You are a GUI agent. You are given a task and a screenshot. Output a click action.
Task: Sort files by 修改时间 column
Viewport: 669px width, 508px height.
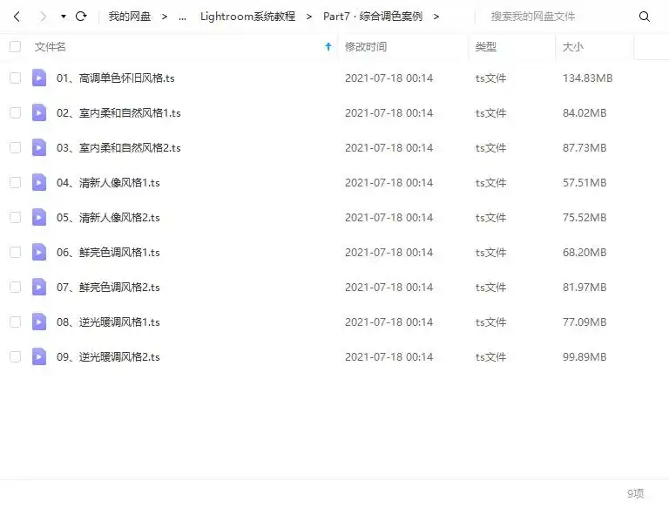pyautogui.click(x=366, y=47)
